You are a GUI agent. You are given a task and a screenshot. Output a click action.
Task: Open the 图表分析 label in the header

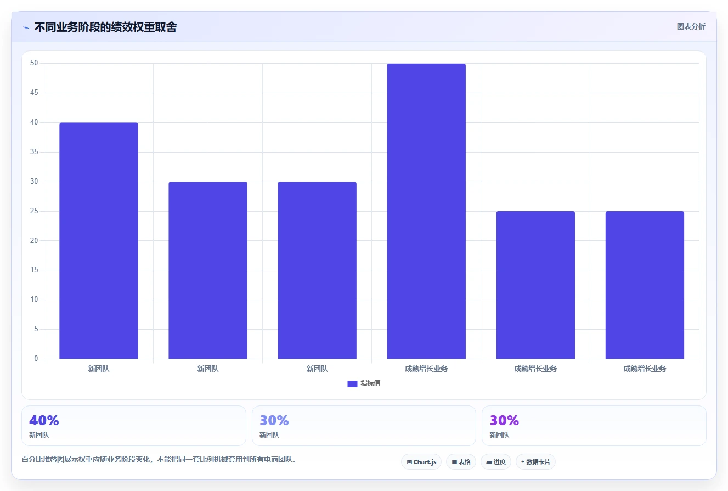click(x=691, y=26)
